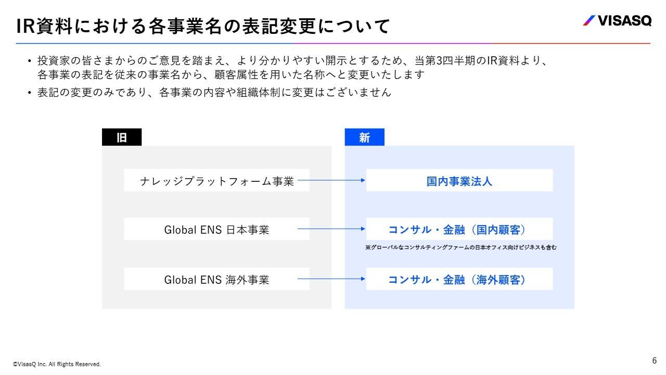Click the page number 6
This screenshot has height=375, width=666.
pos(655,360)
